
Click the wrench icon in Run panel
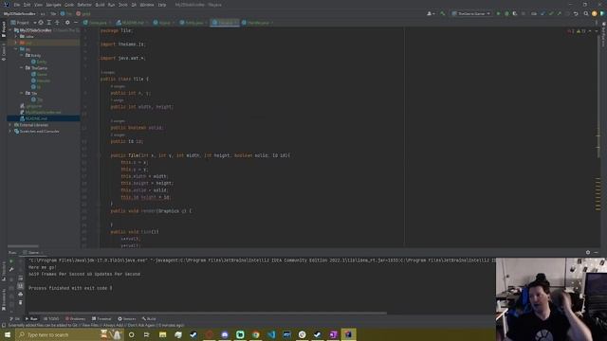point(11,269)
